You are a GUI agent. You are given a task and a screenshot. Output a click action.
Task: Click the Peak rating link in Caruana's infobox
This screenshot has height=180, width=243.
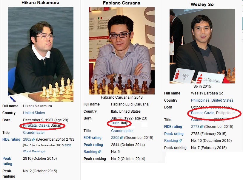point(93,145)
